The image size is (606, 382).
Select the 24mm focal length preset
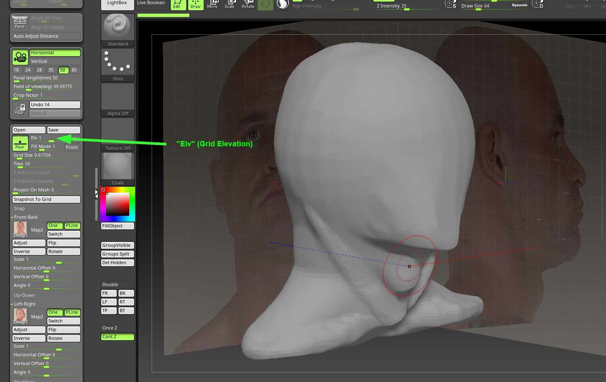click(x=28, y=70)
